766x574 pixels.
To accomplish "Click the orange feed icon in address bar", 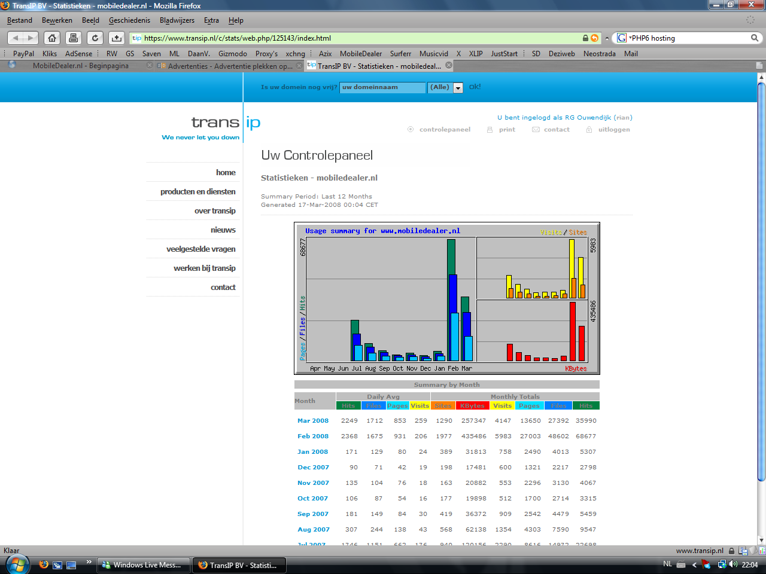I will tap(594, 38).
